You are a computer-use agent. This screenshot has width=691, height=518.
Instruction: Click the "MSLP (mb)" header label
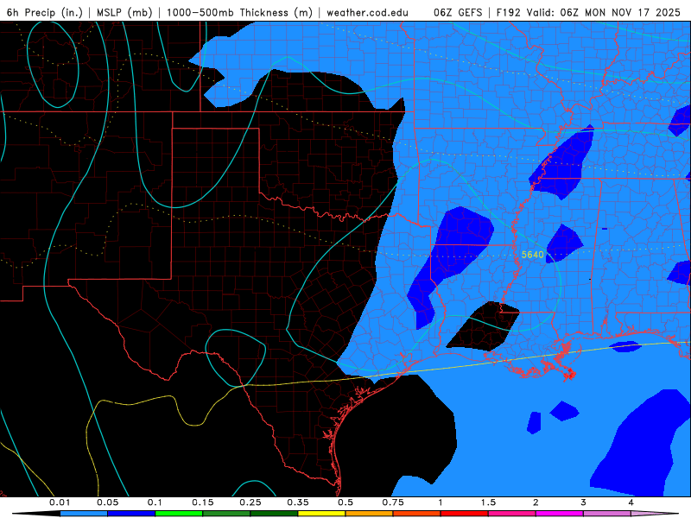[x=124, y=12]
